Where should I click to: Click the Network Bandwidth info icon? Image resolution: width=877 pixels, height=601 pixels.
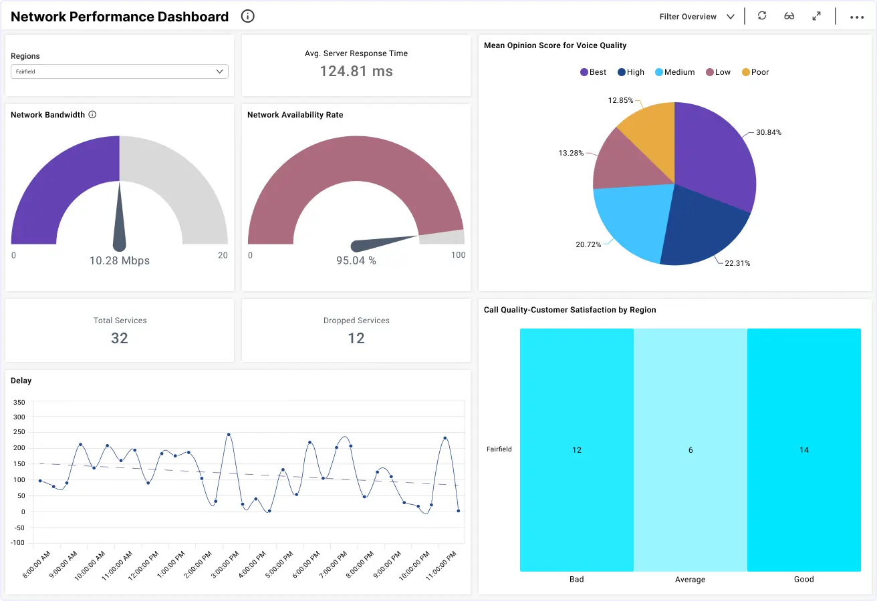(x=92, y=115)
